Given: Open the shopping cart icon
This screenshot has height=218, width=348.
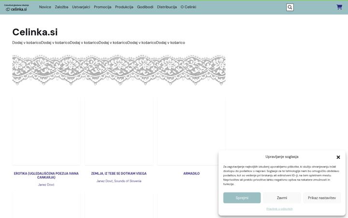Looking at the screenshot, I should (x=339, y=7).
